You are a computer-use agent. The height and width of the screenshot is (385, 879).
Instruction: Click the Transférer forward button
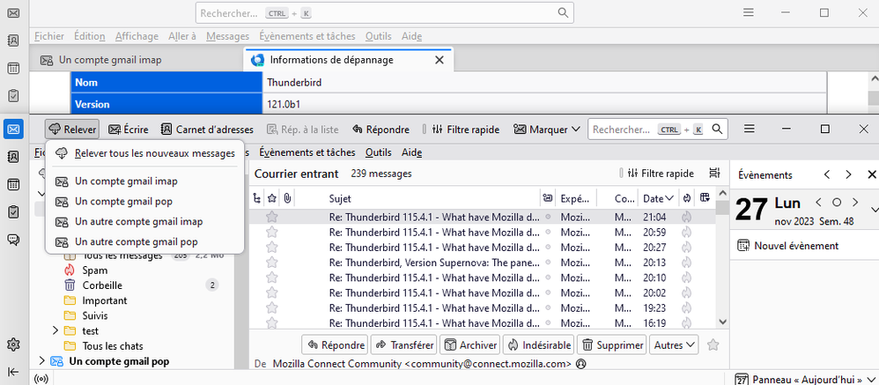404,344
